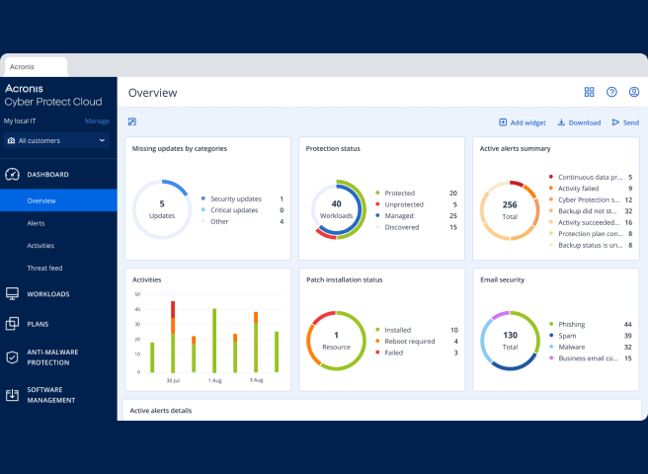The height and width of the screenshot is (474, 648).
Task: Click the Reboot required legend entry
Action: (417, 342)
